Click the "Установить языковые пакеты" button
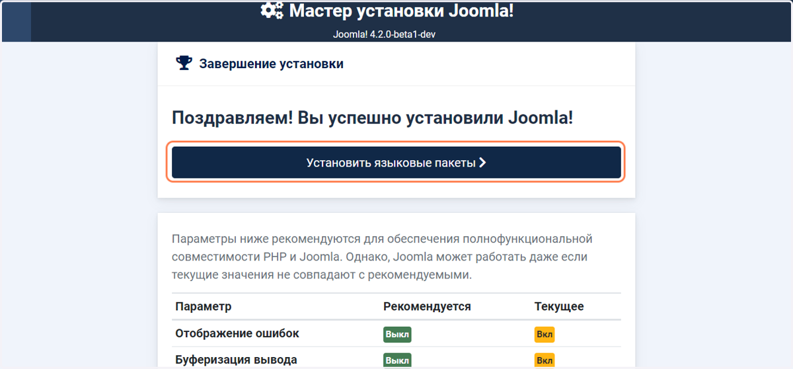The width and height of the screenshot is (793, 369). (397, 163)
